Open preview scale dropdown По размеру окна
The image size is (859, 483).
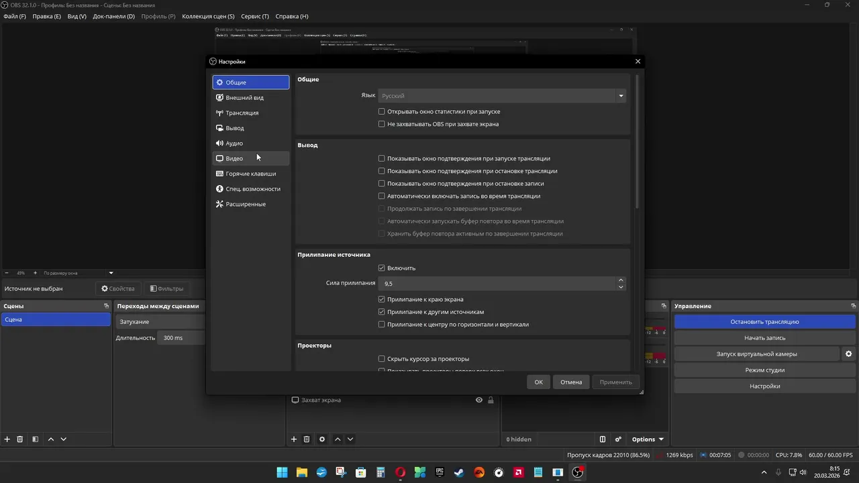pos(79,273)
